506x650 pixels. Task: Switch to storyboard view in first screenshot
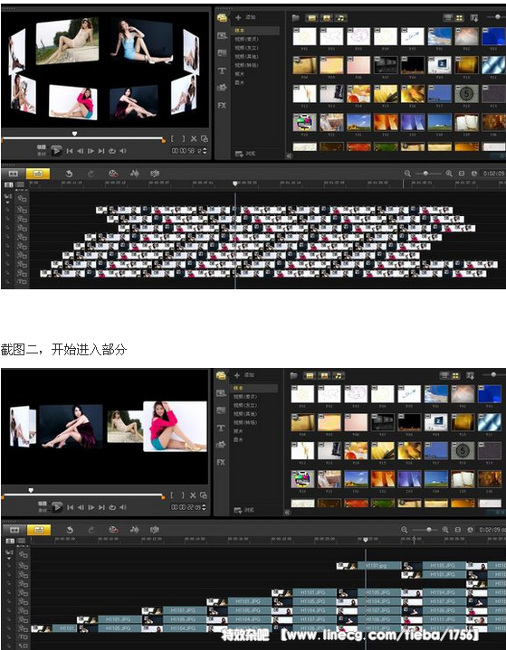pyautogui.click(x=14, y=174)
